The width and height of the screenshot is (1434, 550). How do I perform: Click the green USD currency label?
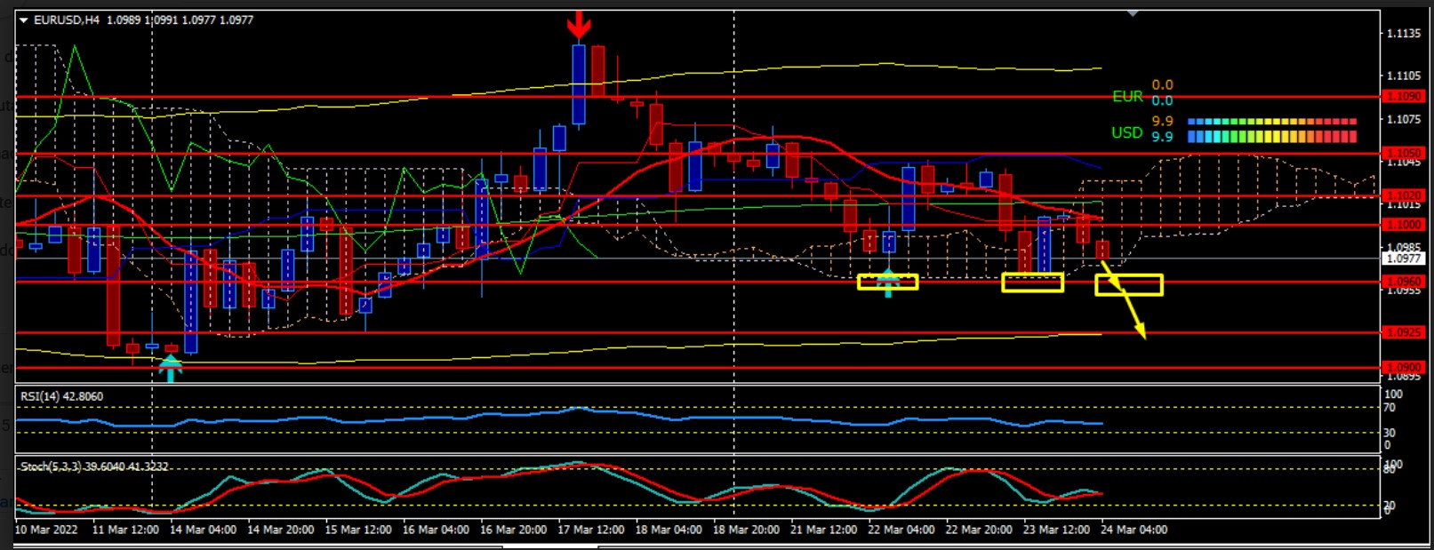[x=1126, y=132]
